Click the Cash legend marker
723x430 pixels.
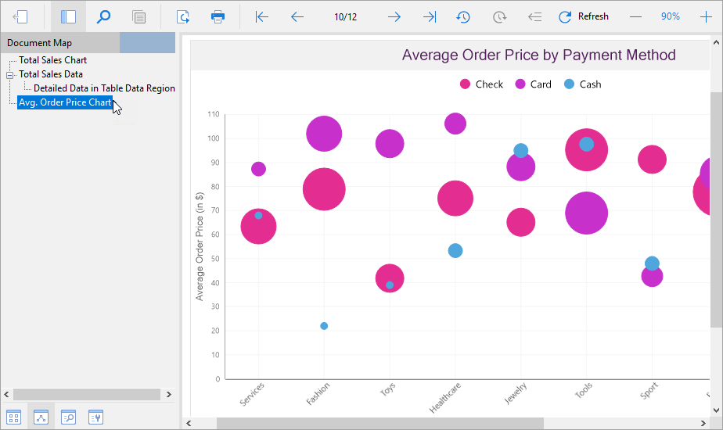[569, 84]
